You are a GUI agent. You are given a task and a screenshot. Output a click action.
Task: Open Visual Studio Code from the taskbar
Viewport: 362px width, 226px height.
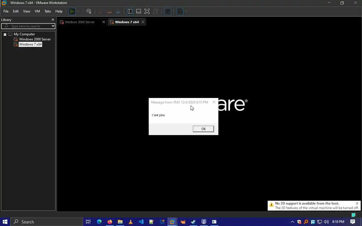(x=141, y=222)
